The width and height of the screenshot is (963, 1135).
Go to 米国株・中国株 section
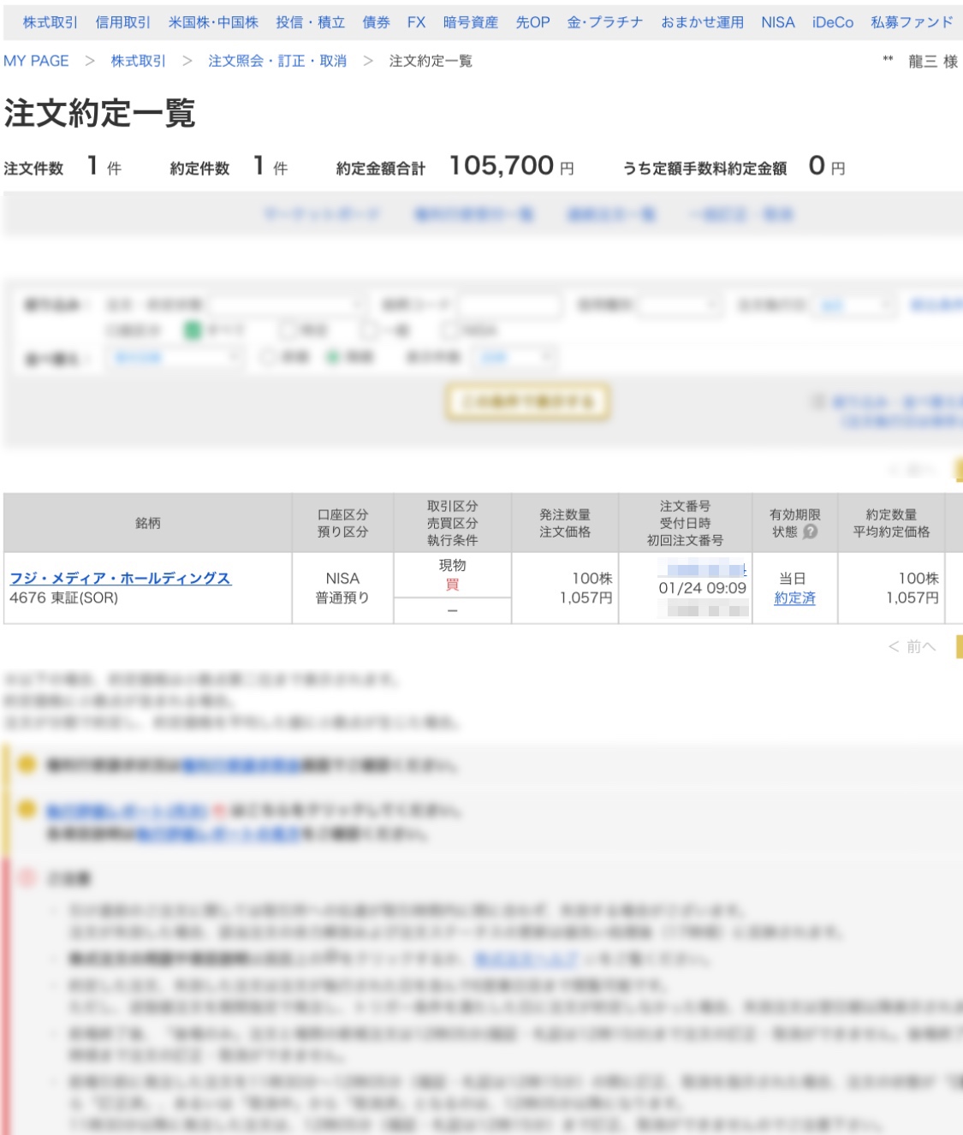coord(213,22)
